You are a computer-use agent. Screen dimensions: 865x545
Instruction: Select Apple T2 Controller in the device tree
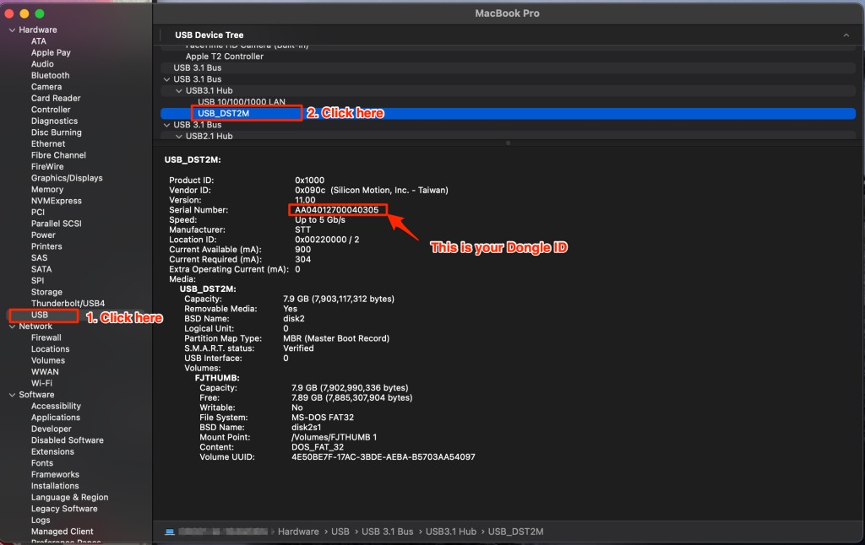point(224,57)
